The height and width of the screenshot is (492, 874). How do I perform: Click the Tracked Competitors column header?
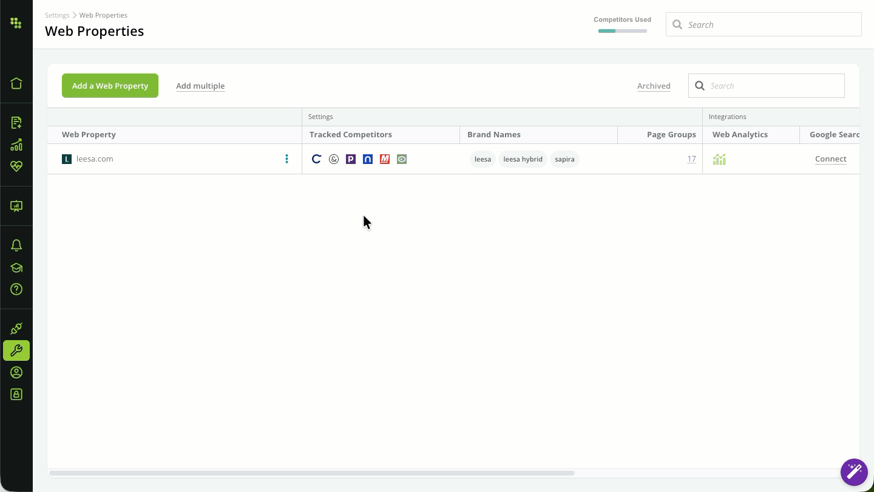(x=351, y=135)
